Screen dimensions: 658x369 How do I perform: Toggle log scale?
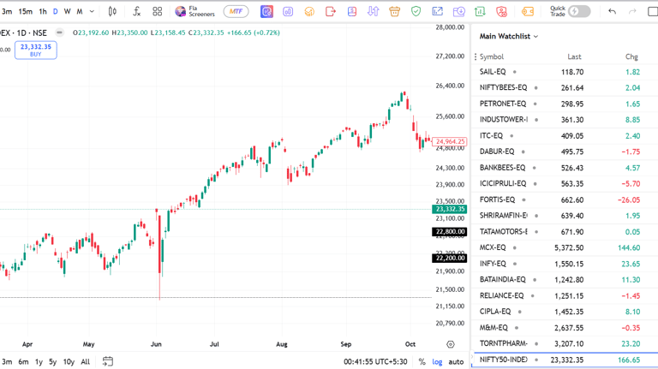(x=437, y=361)
